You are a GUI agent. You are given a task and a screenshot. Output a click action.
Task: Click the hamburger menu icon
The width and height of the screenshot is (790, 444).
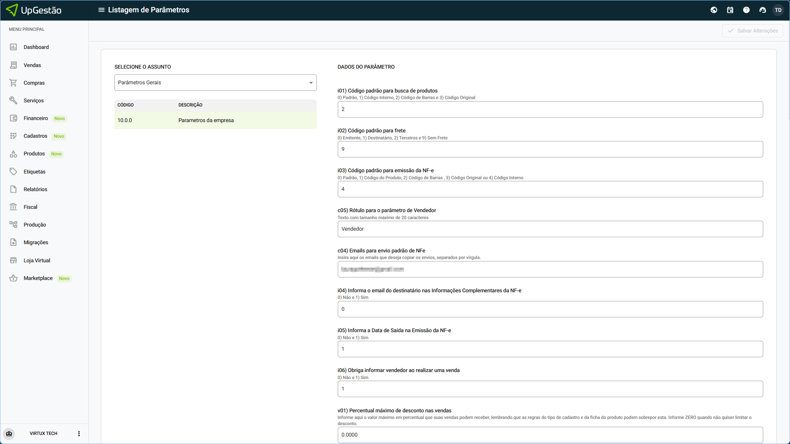point(101,10)
